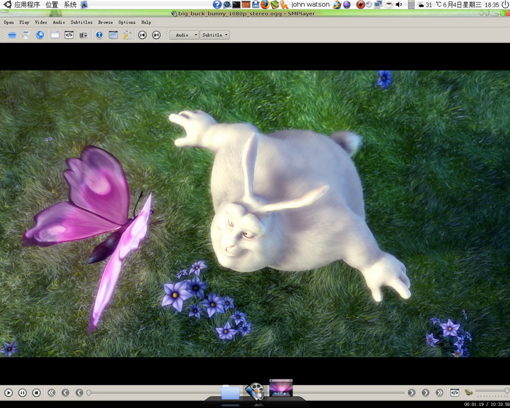Expand the Audio track dropdown
The width and height of the screenshot is (510, 408).
point(186,35)
